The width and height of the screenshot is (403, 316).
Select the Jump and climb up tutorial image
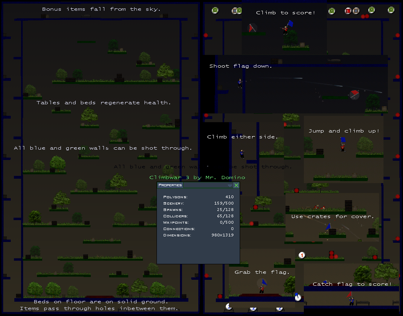tap(343, 149)
